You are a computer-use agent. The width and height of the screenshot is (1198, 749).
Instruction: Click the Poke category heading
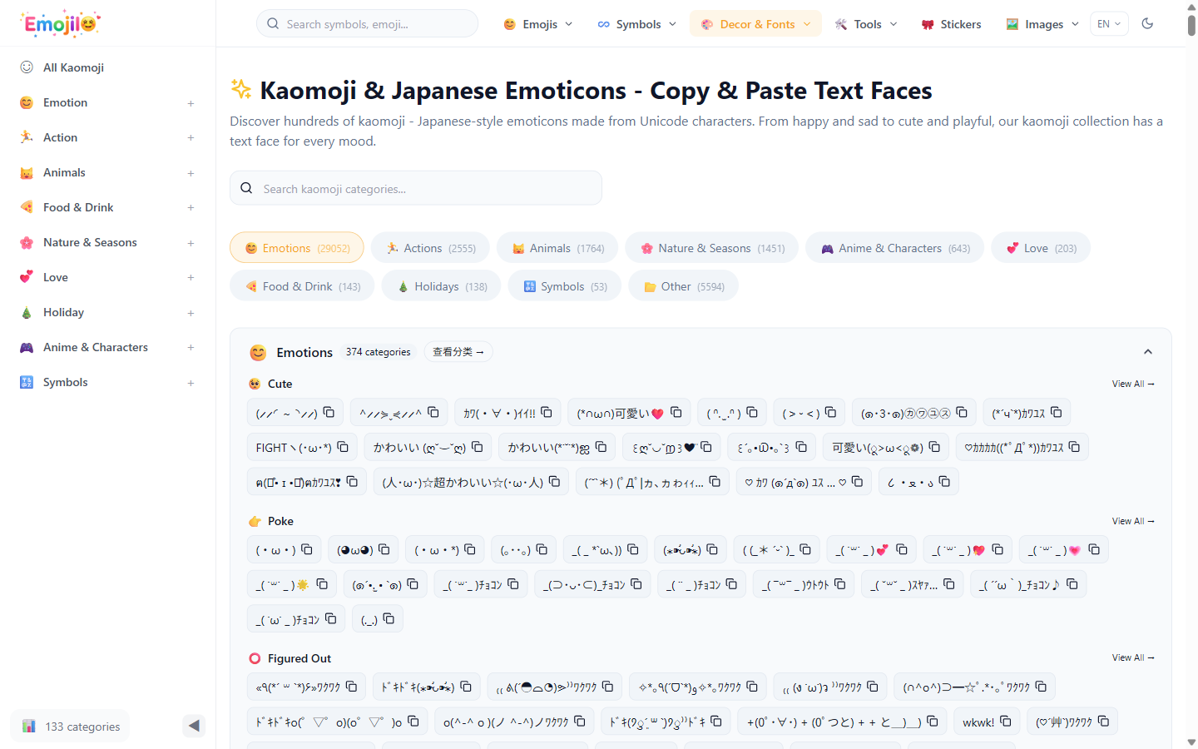pyautogui.click(x=280, y=521)
